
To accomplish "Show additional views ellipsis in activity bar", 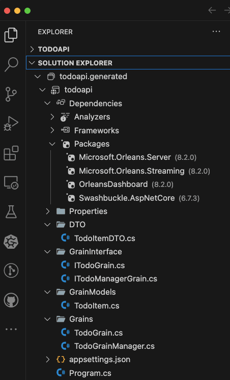I will 11,329.
